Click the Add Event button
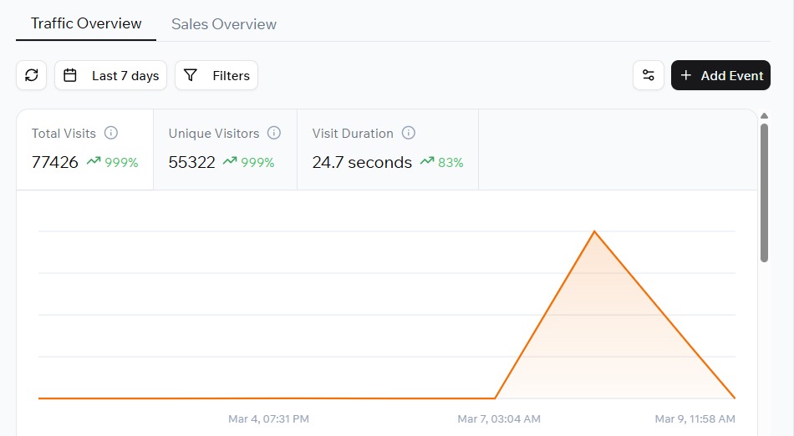Viewport: 794px width, 436px height. pyautogui.click(x=720, y=75)
